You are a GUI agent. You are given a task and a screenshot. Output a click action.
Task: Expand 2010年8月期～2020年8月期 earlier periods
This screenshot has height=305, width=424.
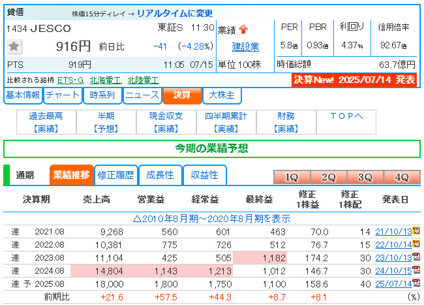(212, 218)
